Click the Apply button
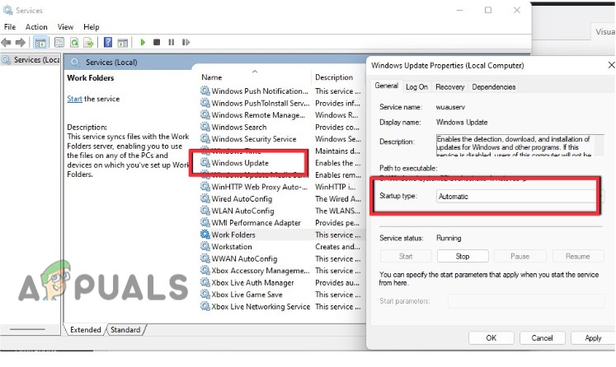The width and height of the screenshot is (616, 367). [593, 337]
